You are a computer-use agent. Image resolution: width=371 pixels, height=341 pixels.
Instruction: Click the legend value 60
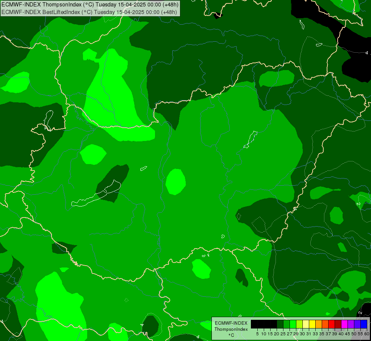[x=367, y=334]
